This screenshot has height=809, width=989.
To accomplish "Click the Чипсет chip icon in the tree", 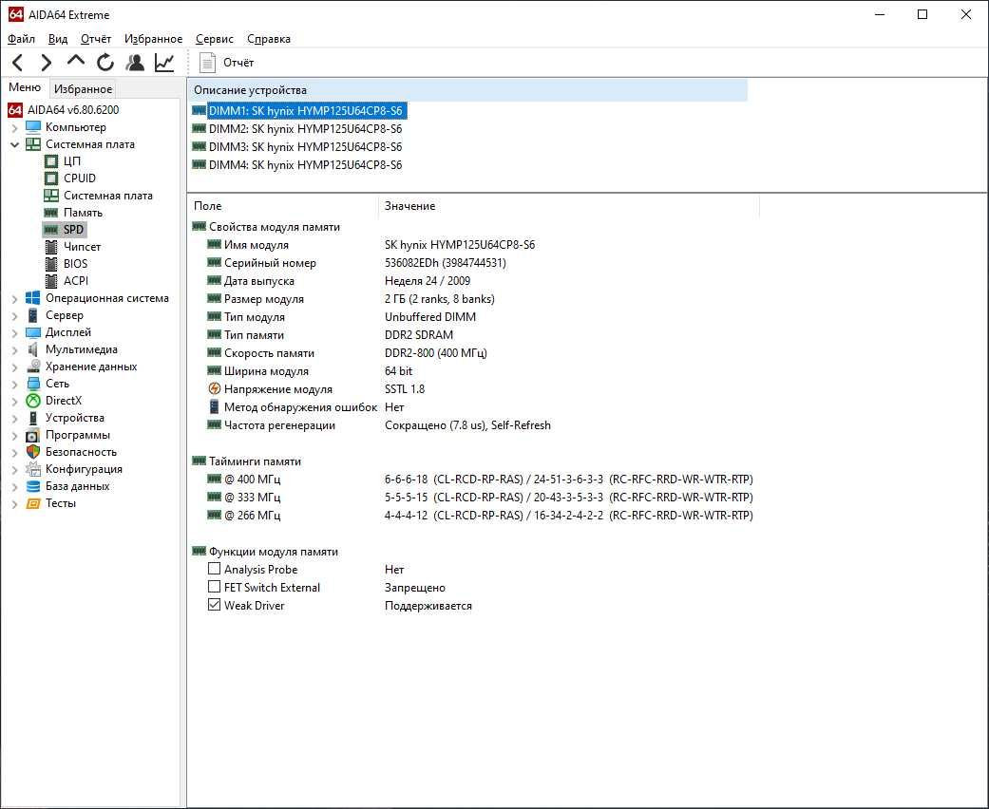I will [51, 247].
